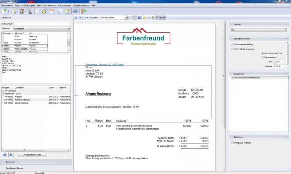Open the 'Suchen in' Suchbegriff dropdown
291x174 pixels.
42,29
